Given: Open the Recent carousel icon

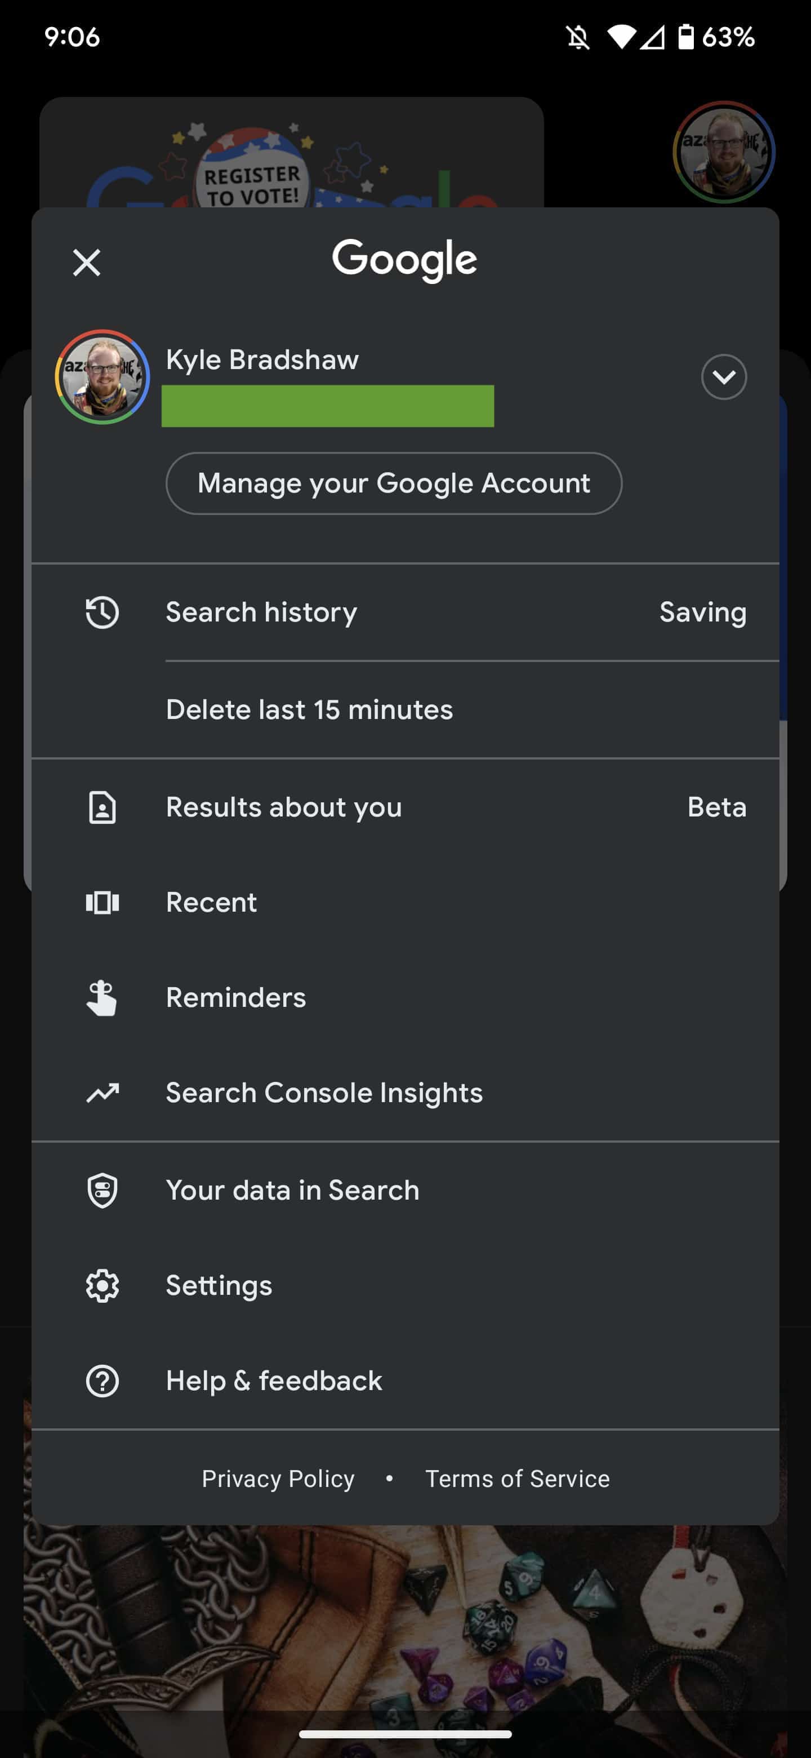Looking at the screenshot, I should (x=103, y=902).
